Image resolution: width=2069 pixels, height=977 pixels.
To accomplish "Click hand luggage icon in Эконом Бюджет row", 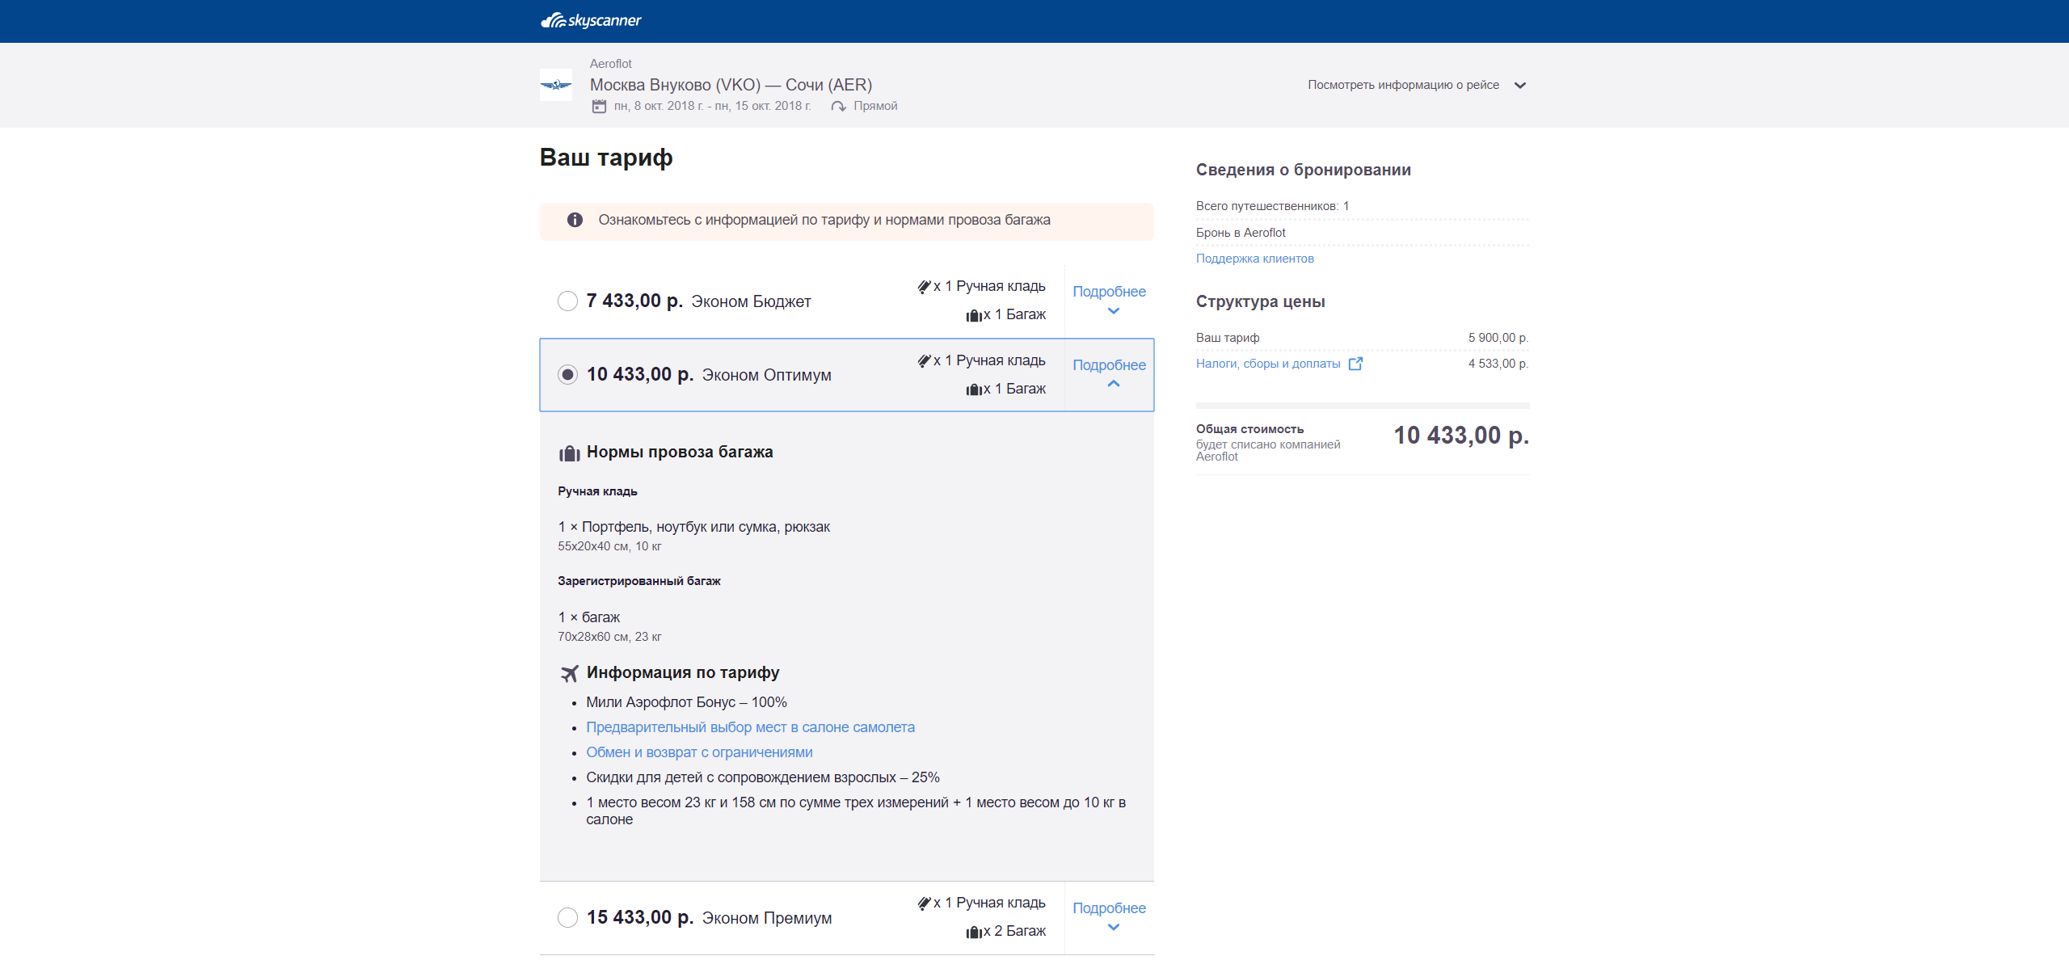I will pyautogui.click(x=924, y=286).
